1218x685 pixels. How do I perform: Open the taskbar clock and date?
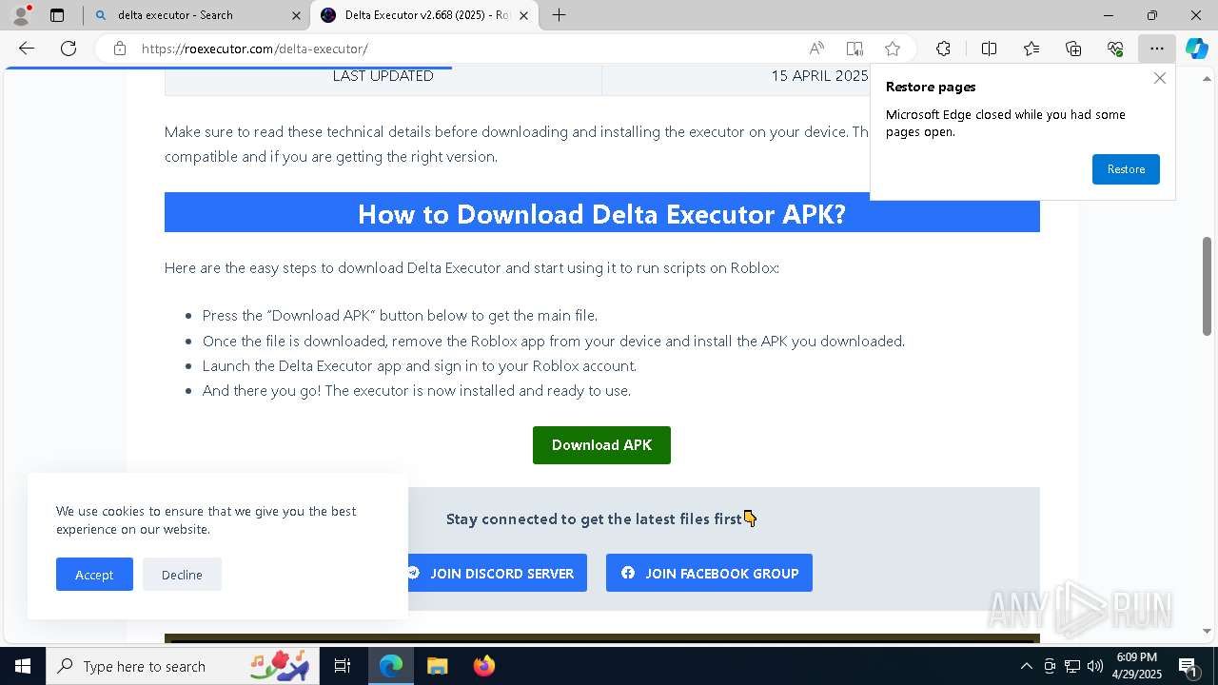[1136, 666]
